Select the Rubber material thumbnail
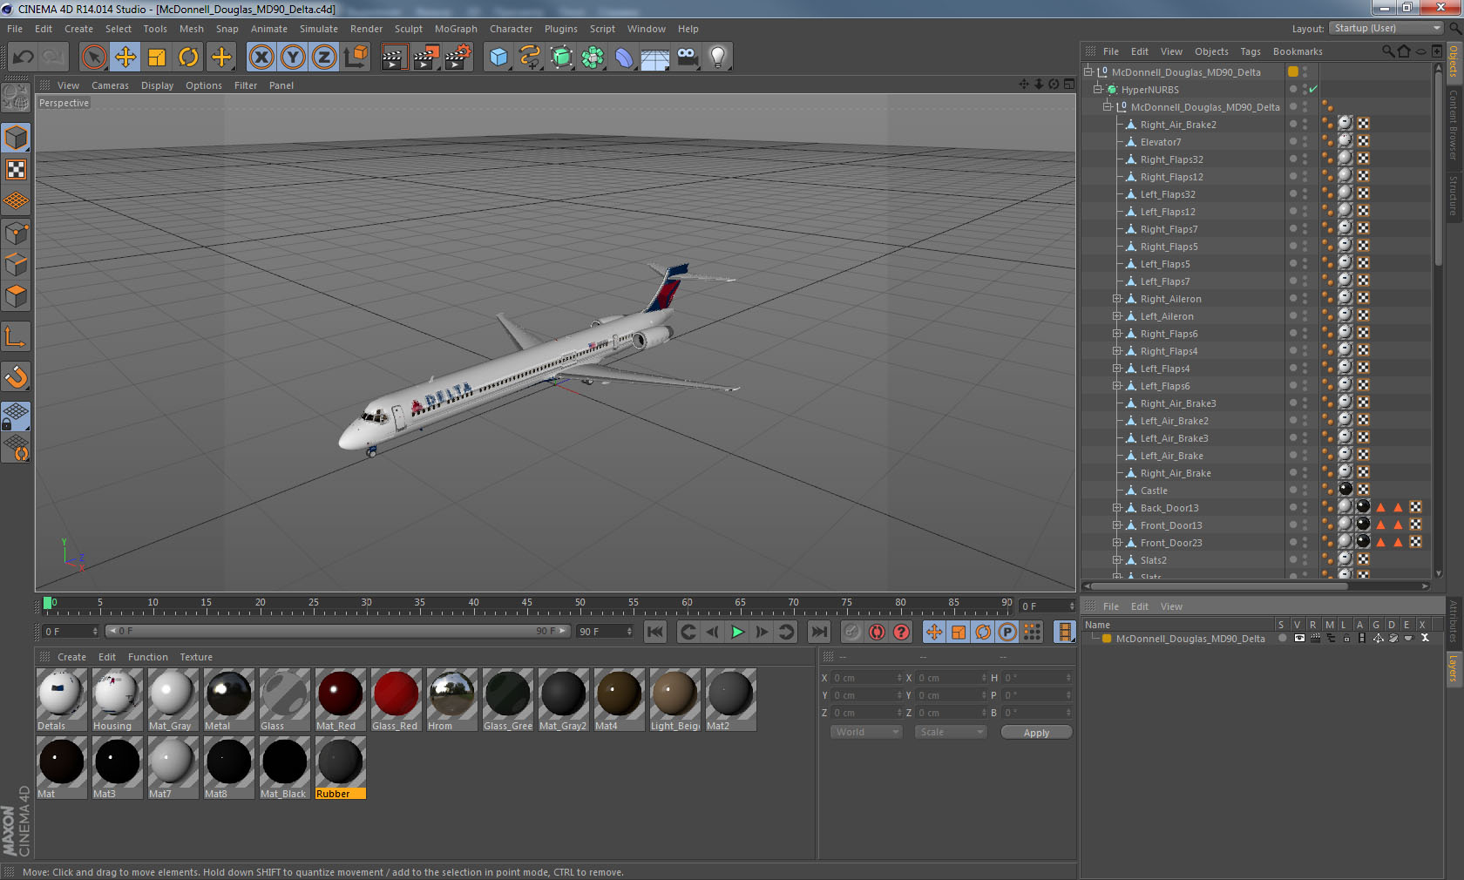Image resolution: width=1464 pixels, height=880 pixels. [340, 768]
